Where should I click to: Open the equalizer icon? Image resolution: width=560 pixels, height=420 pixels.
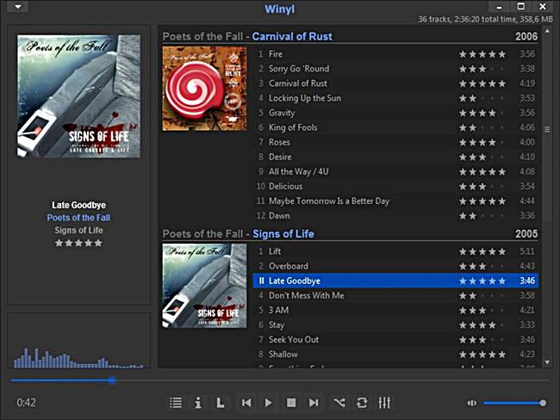click(384, 402)
